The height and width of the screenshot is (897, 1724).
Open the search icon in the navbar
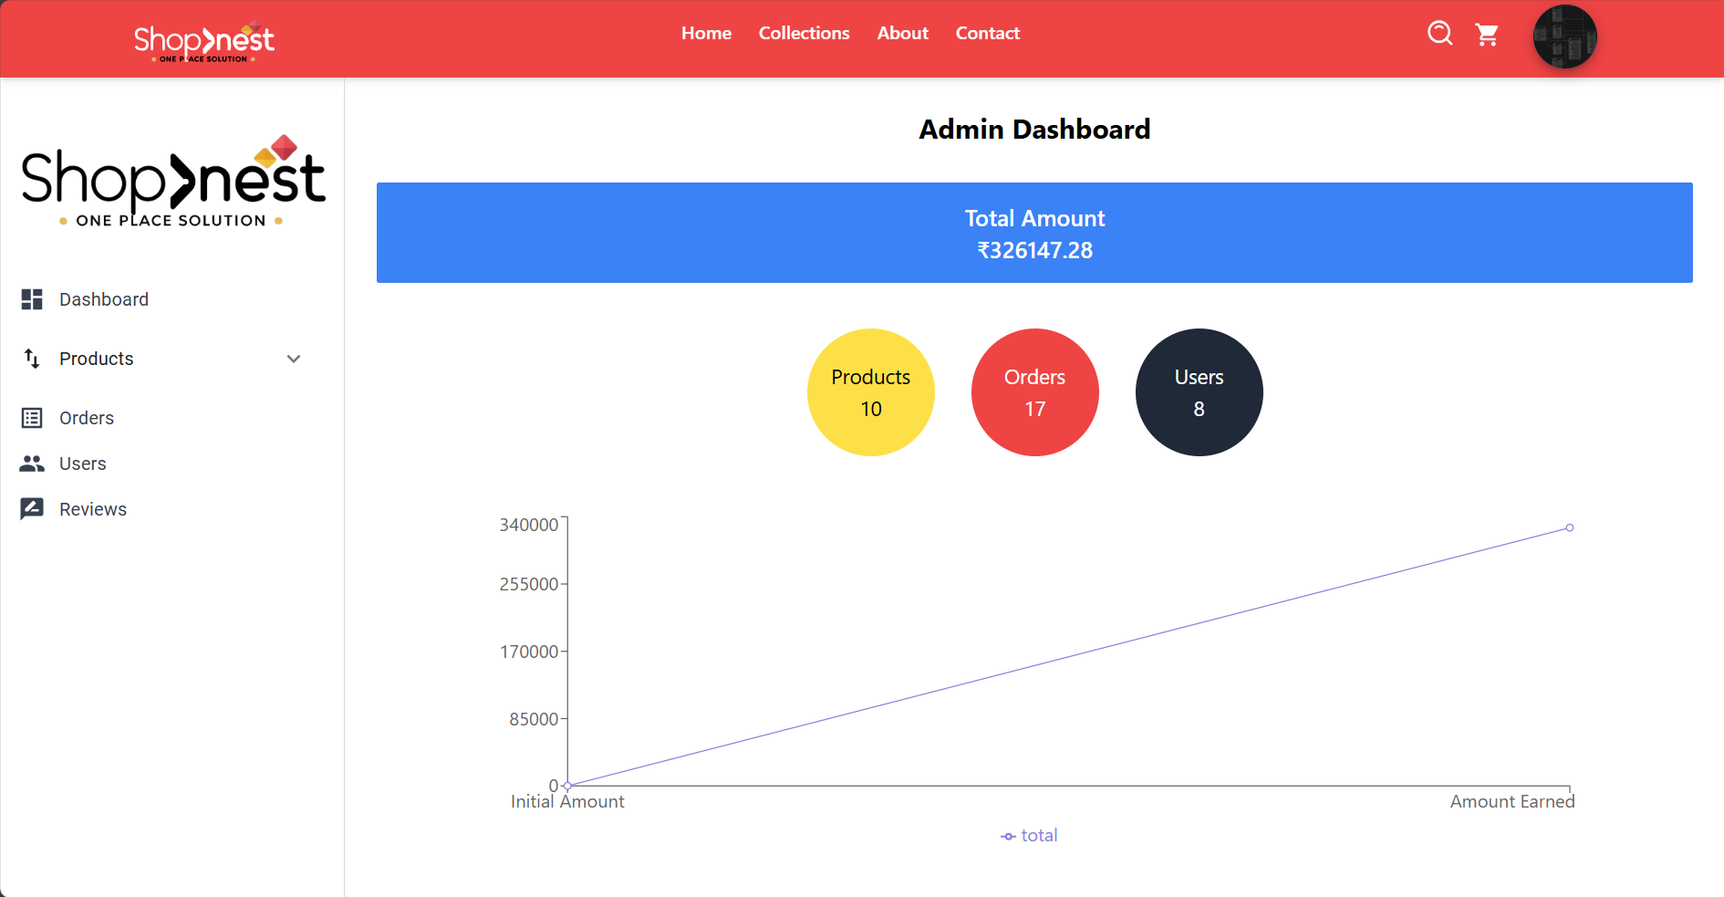pyautogui.click(x=1439, y=33)
